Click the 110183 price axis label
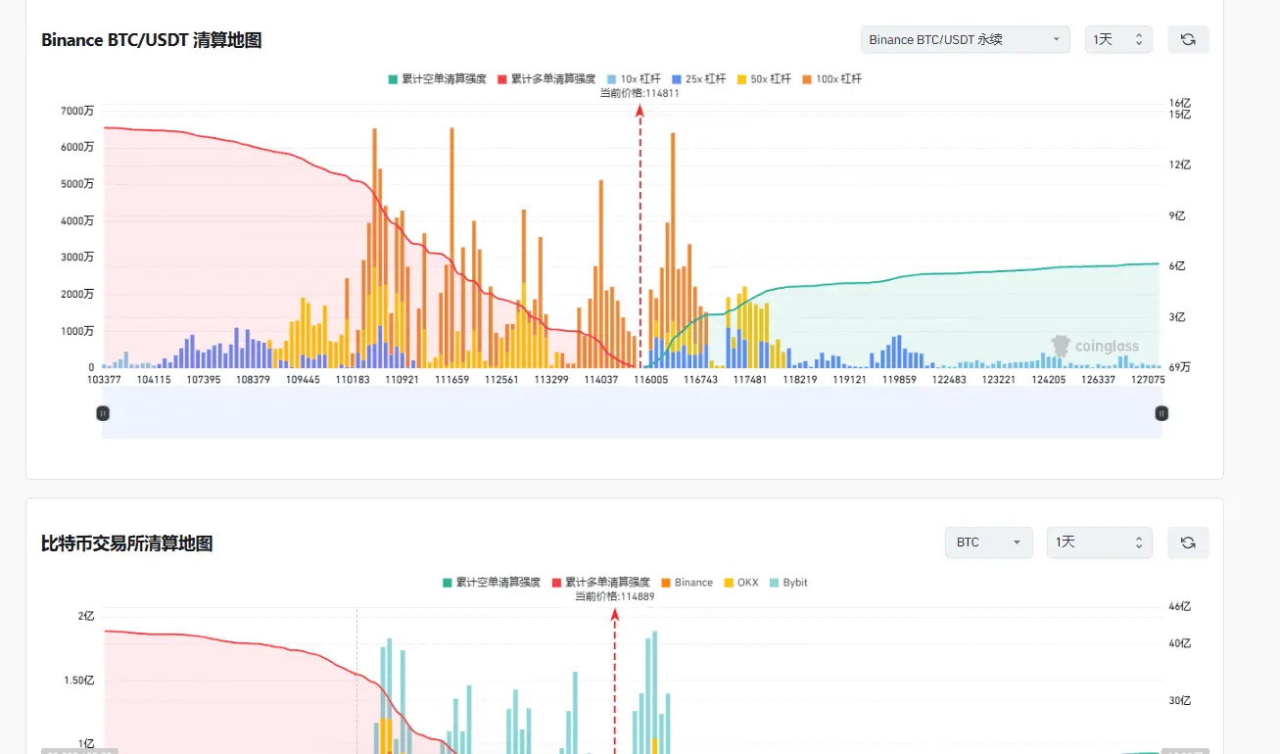The image size is (1280, 754). 353,380
